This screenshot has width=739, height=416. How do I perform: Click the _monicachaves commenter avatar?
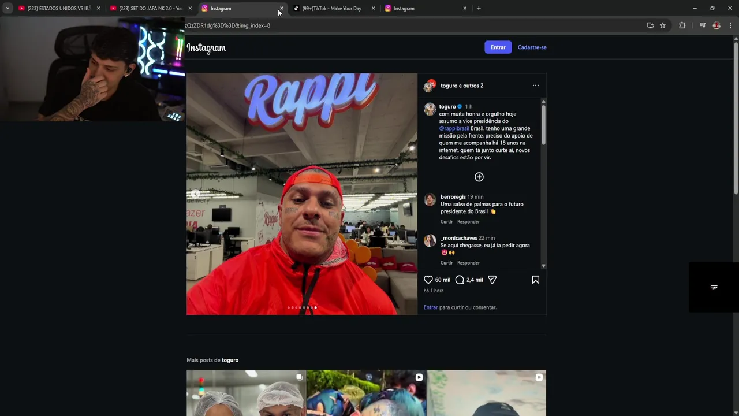(x=430, y=241)
